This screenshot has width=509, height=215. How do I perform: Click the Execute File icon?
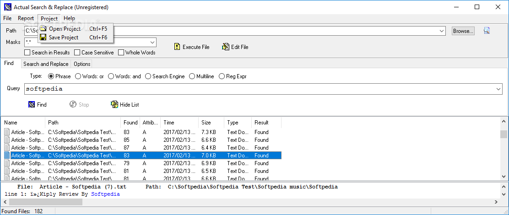tap(177, 47)
